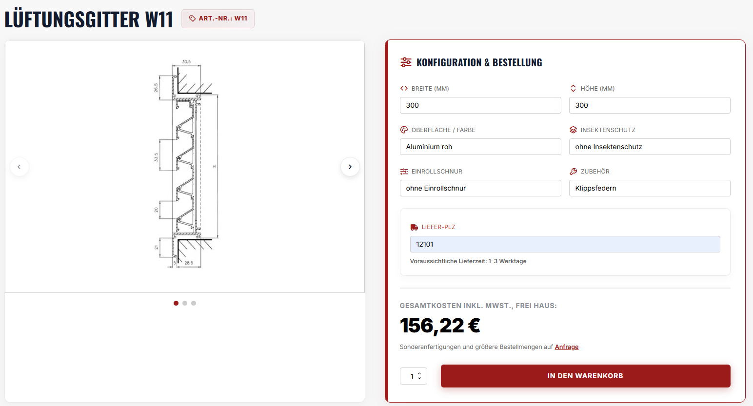This screenshot has height=406, width=753.
Task: Click the LÜFTUNGSGITTER W11 product title
Action: pos(89,19)
